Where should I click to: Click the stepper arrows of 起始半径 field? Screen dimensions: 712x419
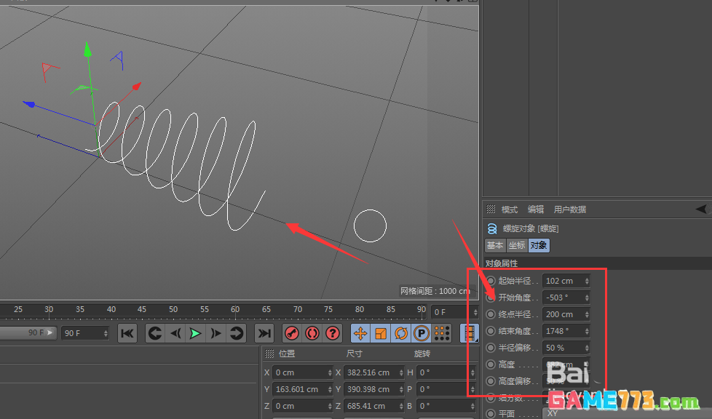587,281
